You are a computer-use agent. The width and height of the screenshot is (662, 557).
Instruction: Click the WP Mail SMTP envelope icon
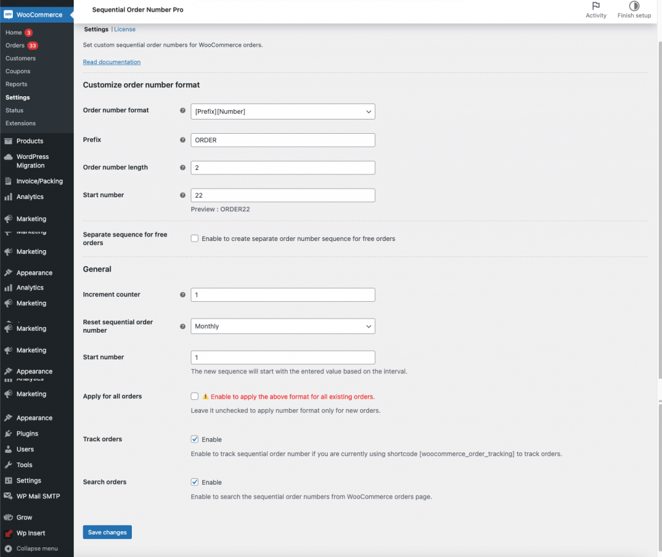tap(8, 496)
